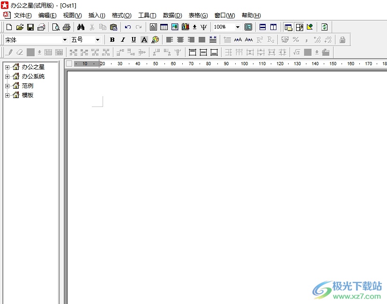
Task: Toggle bold formatting
Action: 112,40
